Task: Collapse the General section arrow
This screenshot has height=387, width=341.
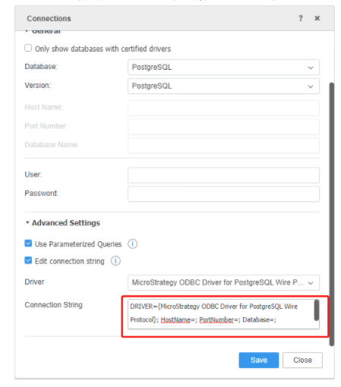Action: click(27, 32)
